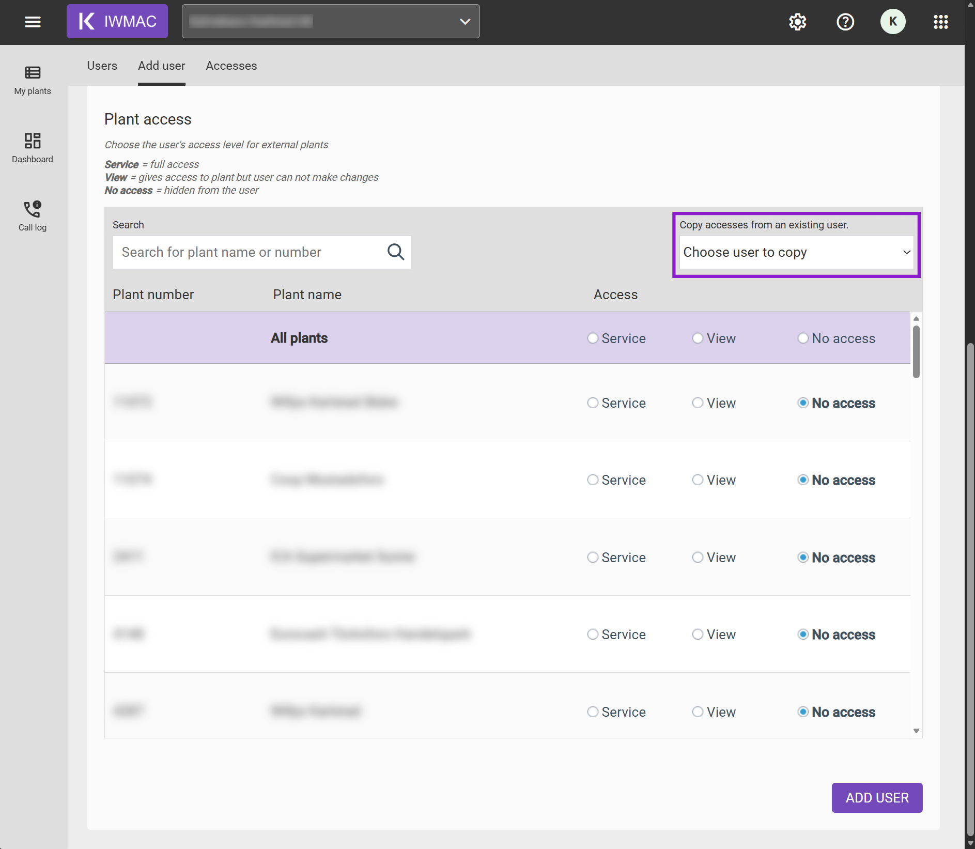This screenshot has width=975, height=849.
Task: Select Service for the third plant row
Action: (593, 557)
